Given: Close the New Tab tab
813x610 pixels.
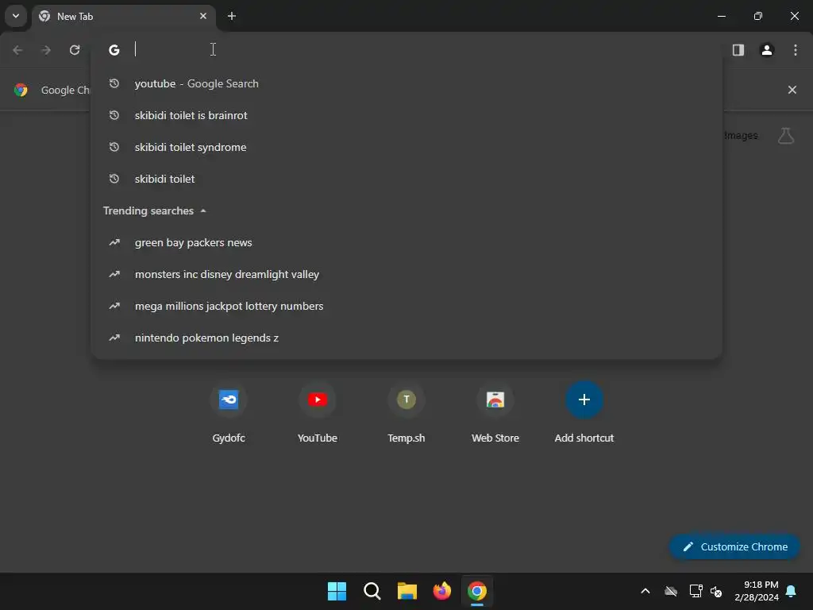Looking at the screenshot, I should pyautogui.click(x=203, y=16).
